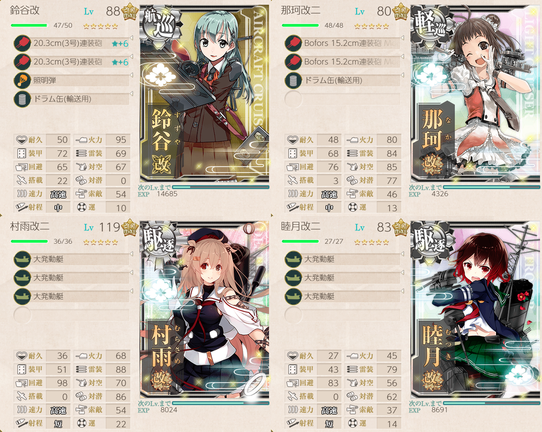
Task: Click Murasame's EXP progress bar
Action: pyautogui.click(x=221, y=403)
